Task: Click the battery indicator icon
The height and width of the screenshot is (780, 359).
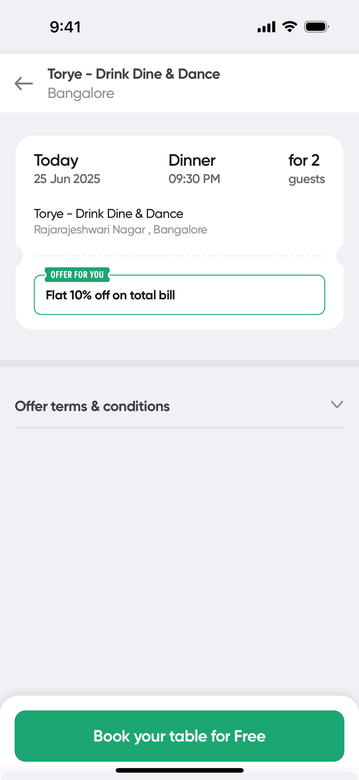Action: [x=316, y=27]
